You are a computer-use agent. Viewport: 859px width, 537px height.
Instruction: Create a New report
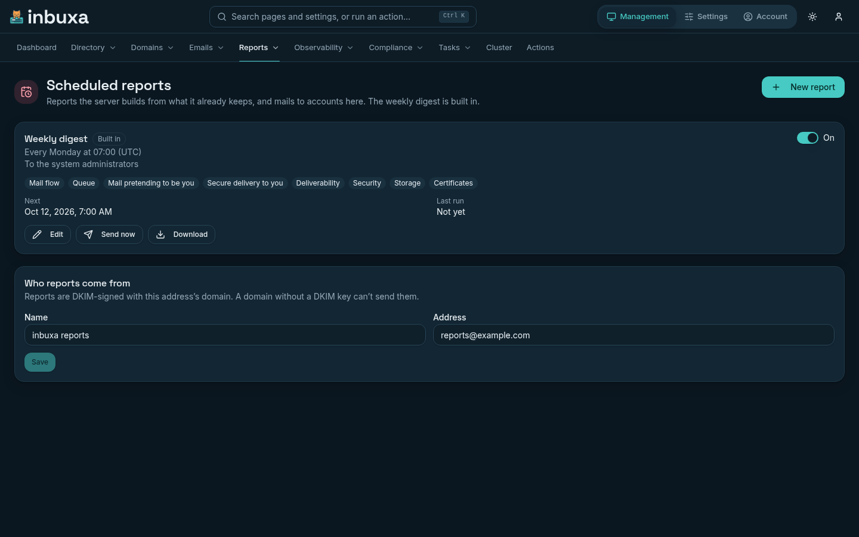pyautogui.click(x=803, y=87)
